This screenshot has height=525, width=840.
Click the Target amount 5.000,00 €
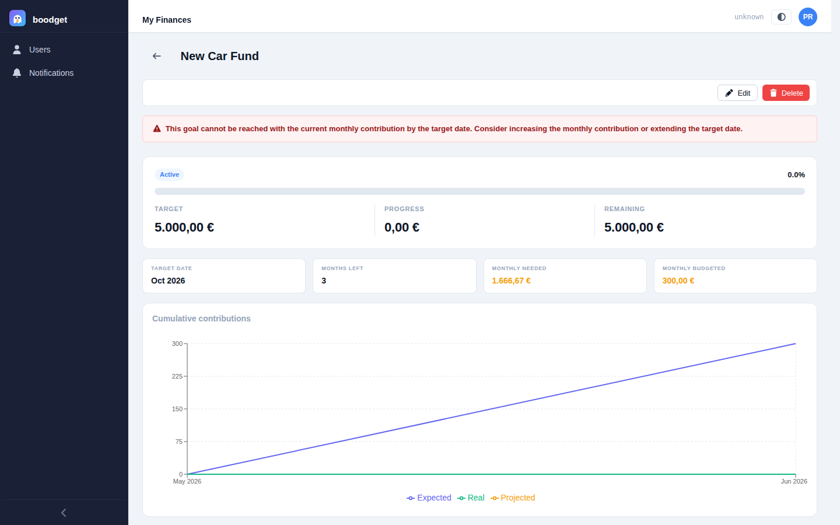click(x=184, y=228)
